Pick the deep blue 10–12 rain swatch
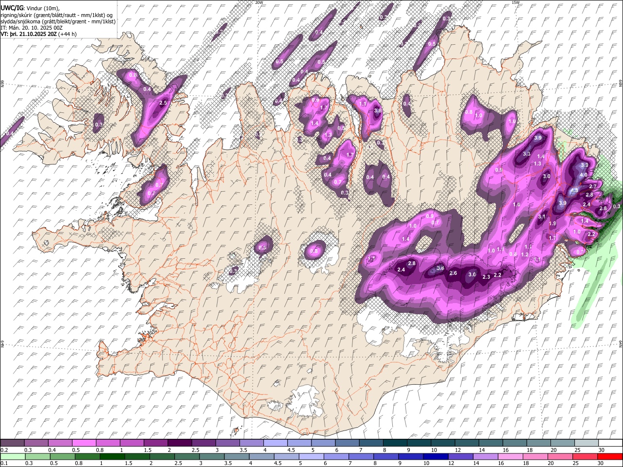This screenshot has height=467, width=623. point(435,456)
